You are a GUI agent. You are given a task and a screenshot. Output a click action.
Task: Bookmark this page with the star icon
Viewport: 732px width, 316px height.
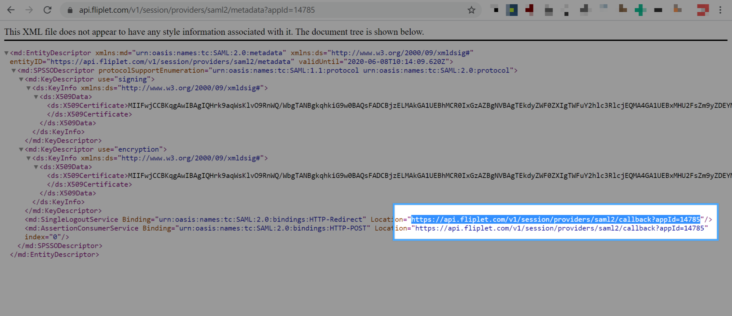(471, 10)
